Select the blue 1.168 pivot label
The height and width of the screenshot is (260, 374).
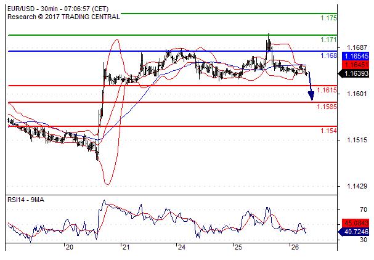coord(328,55)
